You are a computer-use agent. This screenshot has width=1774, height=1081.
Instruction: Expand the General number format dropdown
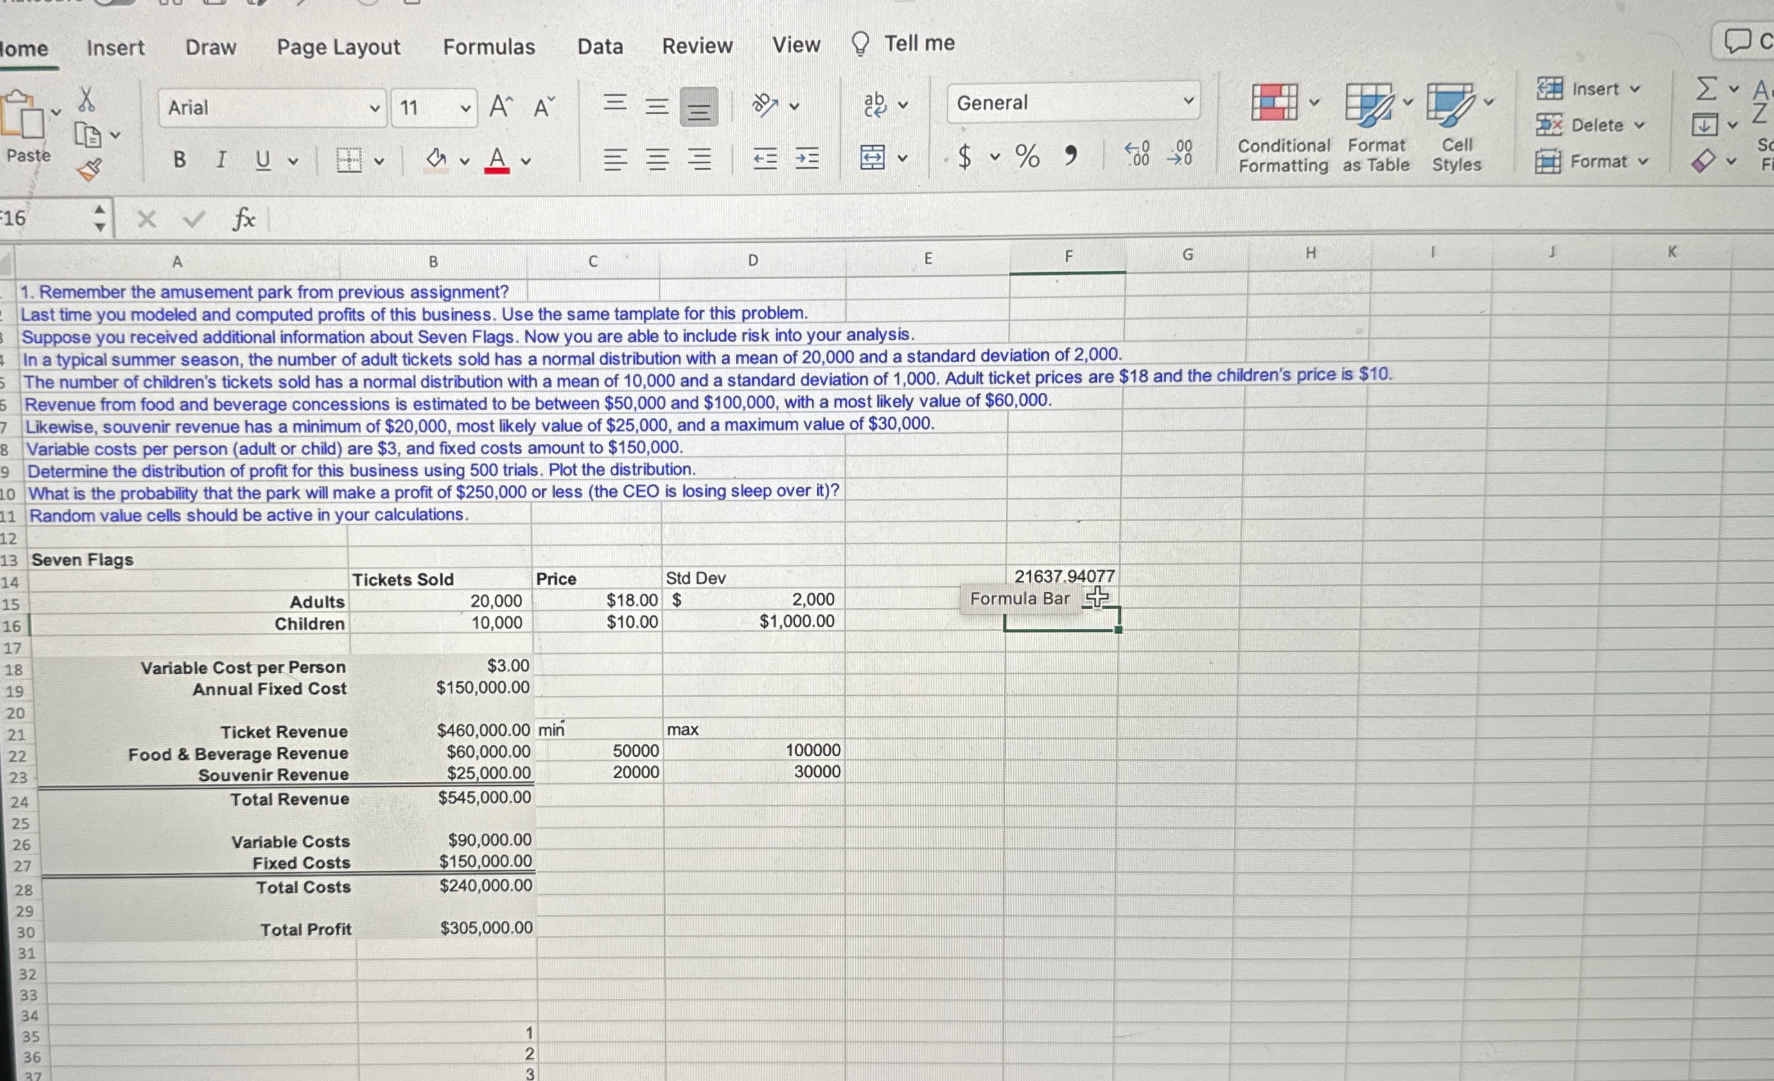point(1189,101)
